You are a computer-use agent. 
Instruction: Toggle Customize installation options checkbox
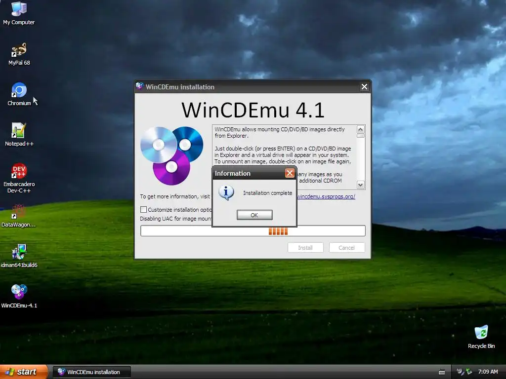point(144,209)
